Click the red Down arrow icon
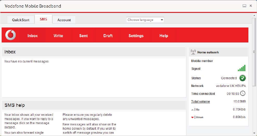Image resolution: width=257 pixels, height=136 pixels. (192, 117)
